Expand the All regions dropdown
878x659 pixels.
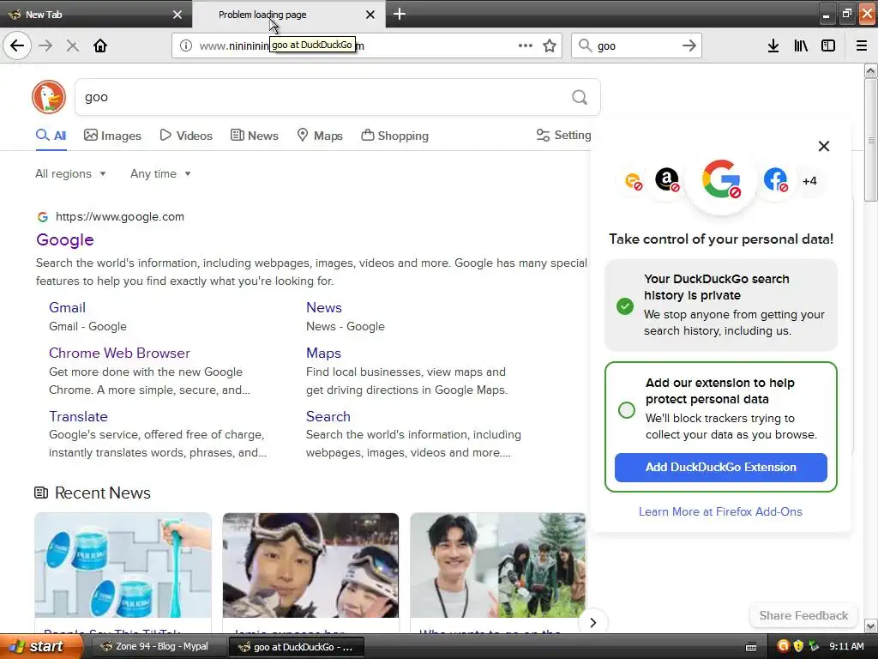tap(70, 173)
